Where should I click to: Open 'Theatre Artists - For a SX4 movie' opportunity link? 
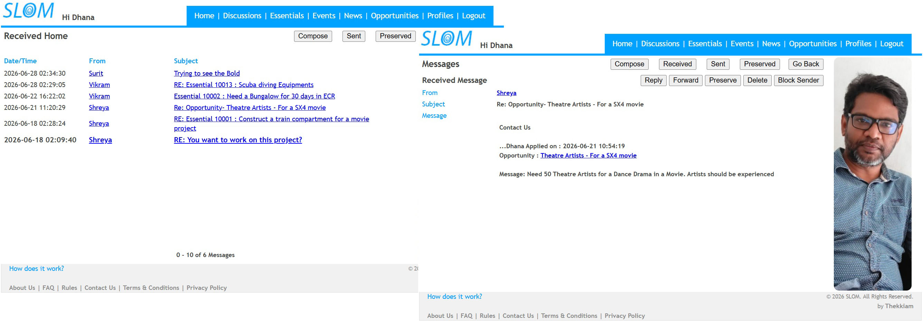588,155
